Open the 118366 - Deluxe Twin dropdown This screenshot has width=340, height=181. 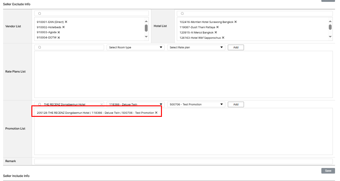(x=136, y=104)
